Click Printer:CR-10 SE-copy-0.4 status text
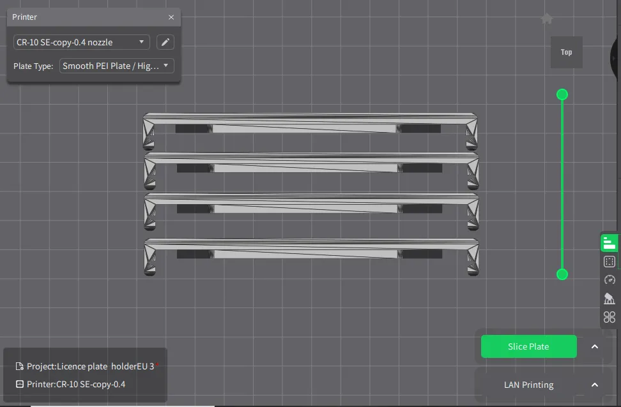Image resolution: width=621 pixels, height=407 pixels. pyautogui.click(x=76, y=384)
